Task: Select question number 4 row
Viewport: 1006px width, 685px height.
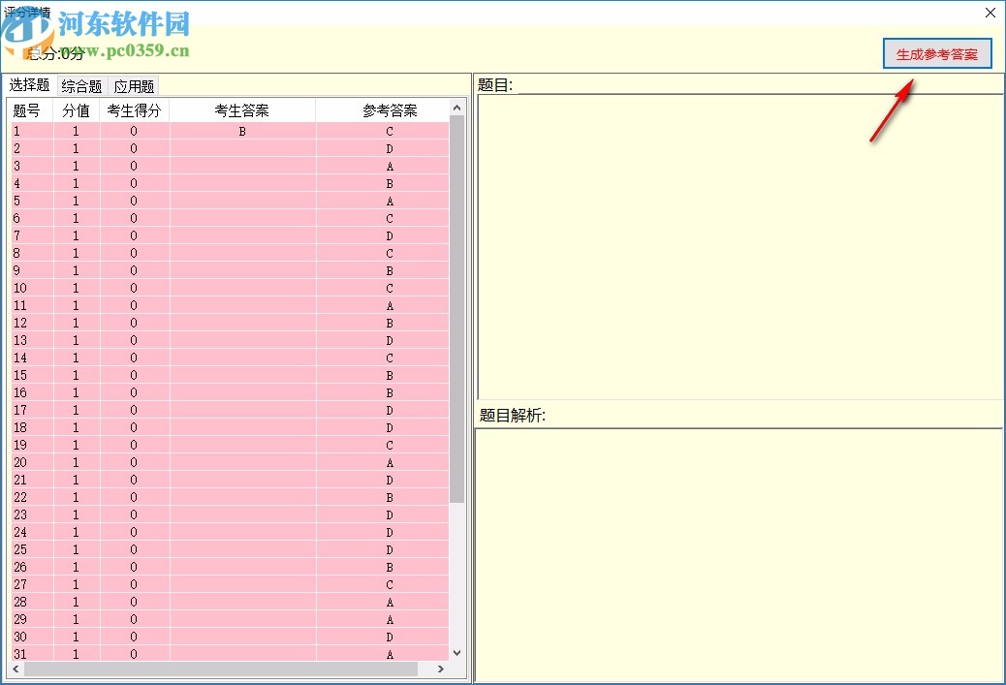Action: (16, 183)
